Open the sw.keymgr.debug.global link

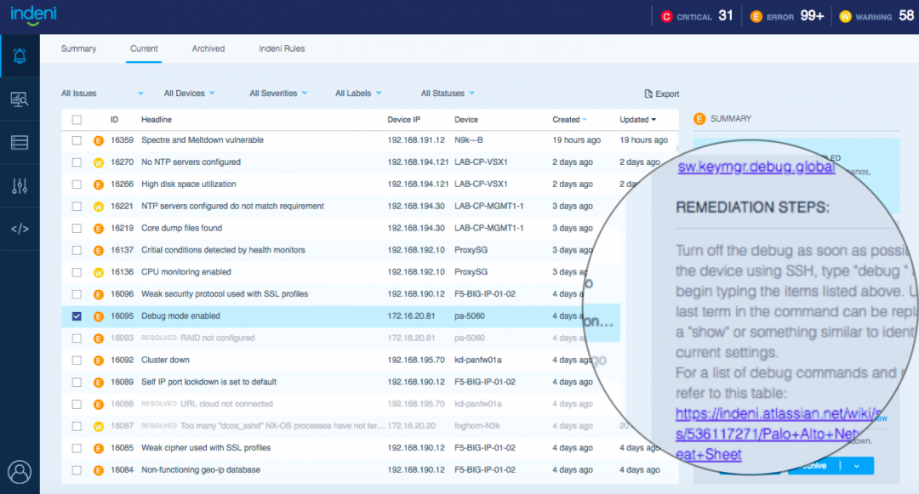point(756,168)
